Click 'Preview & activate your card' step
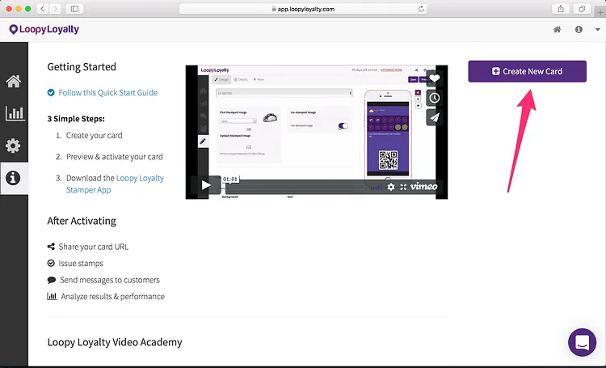This screenshot has height=368, width=606. coord(115,157)
